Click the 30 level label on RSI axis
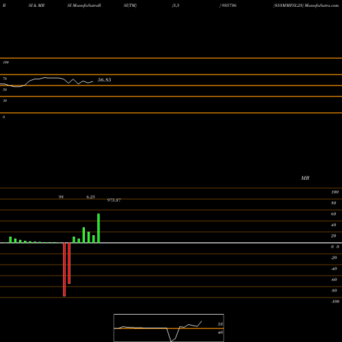 5,101
